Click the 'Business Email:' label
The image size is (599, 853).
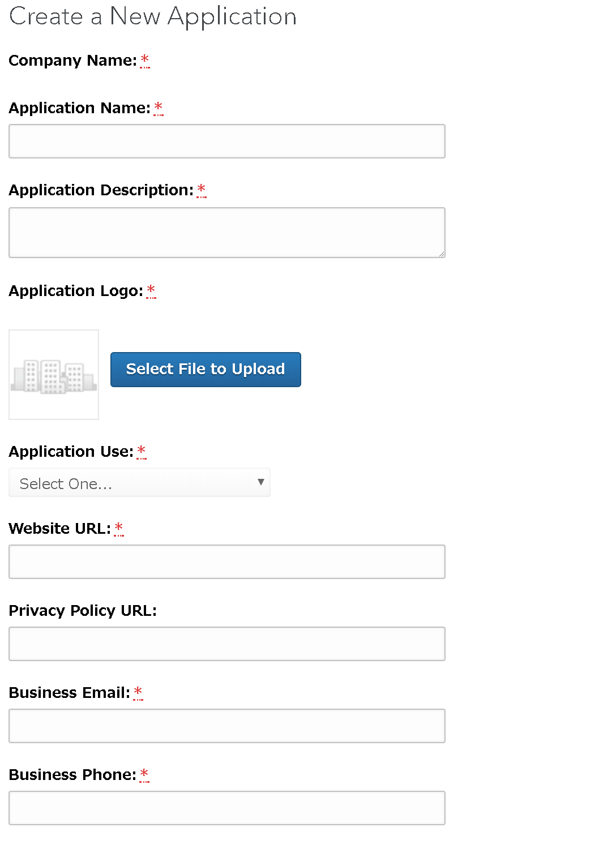70,693
